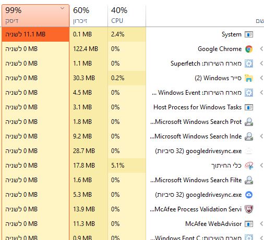Expand the McAfee WebAdvisor process group
The width and height of the screenshot is (264, 240).
click(x=261, y=224)
